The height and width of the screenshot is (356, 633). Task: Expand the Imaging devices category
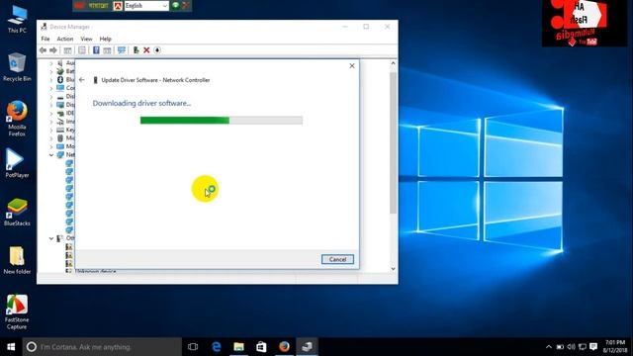click(51, 122)
